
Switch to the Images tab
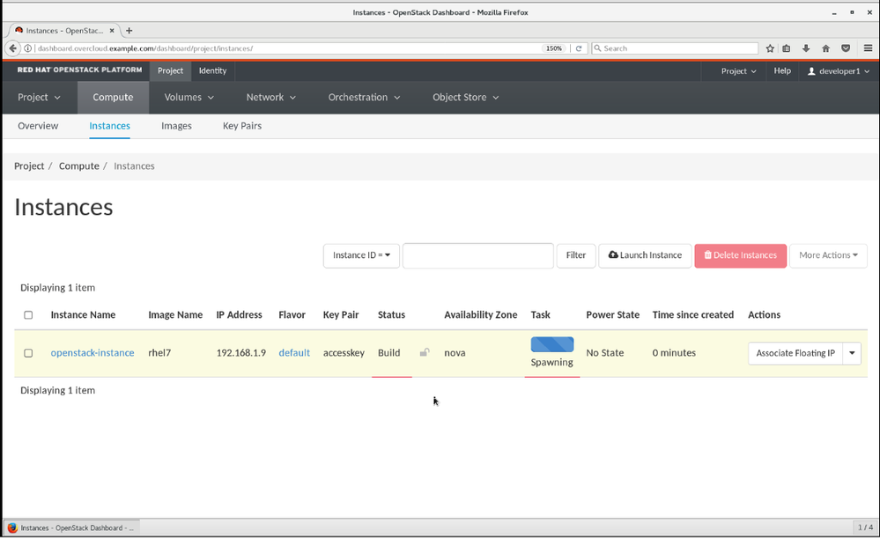click(176, 126)
